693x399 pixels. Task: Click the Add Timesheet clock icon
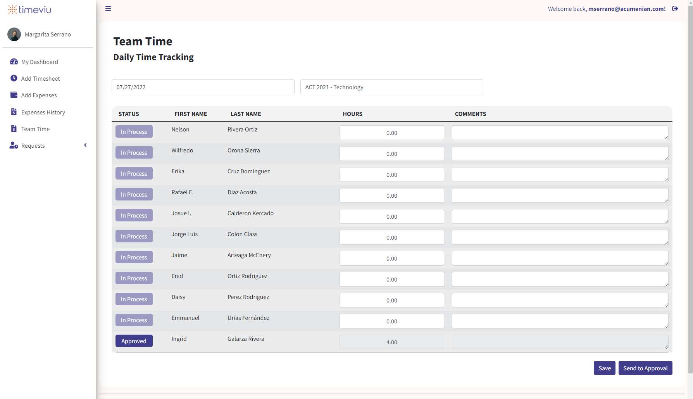(x=14, y=78)
